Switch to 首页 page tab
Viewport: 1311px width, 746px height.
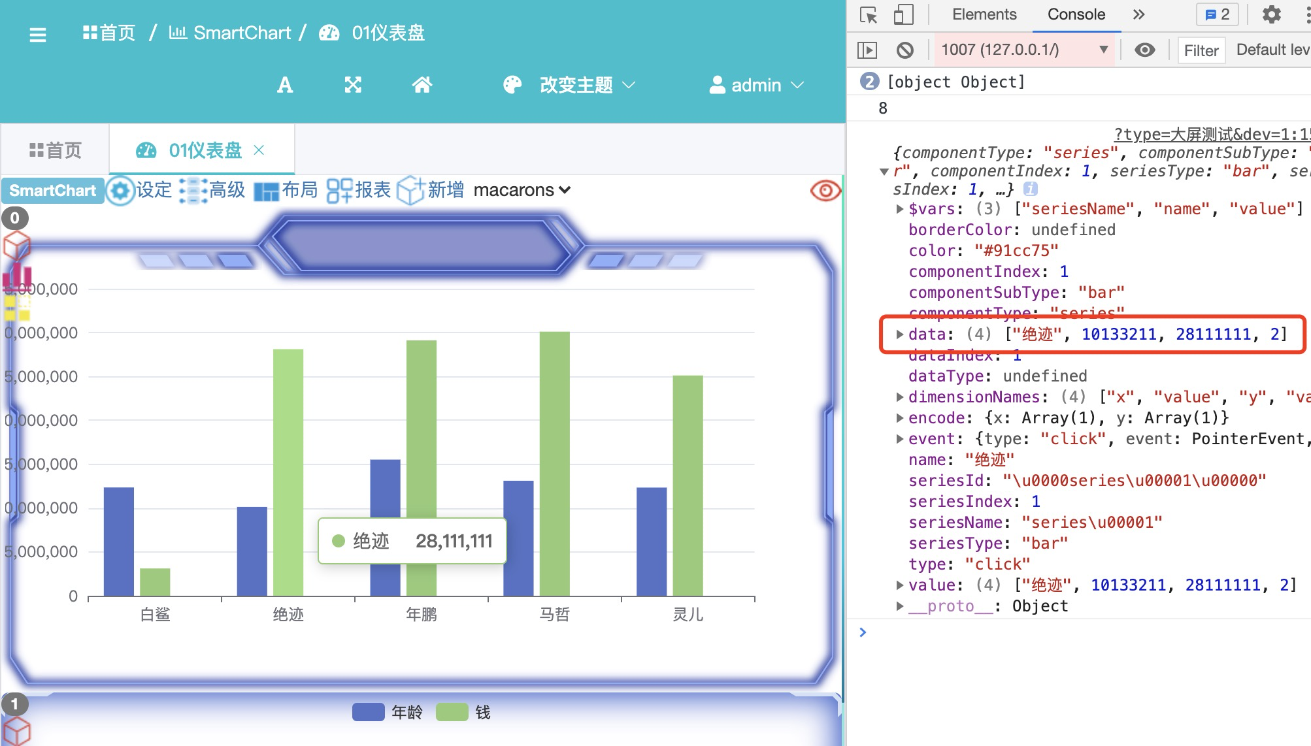coord(56,150)
